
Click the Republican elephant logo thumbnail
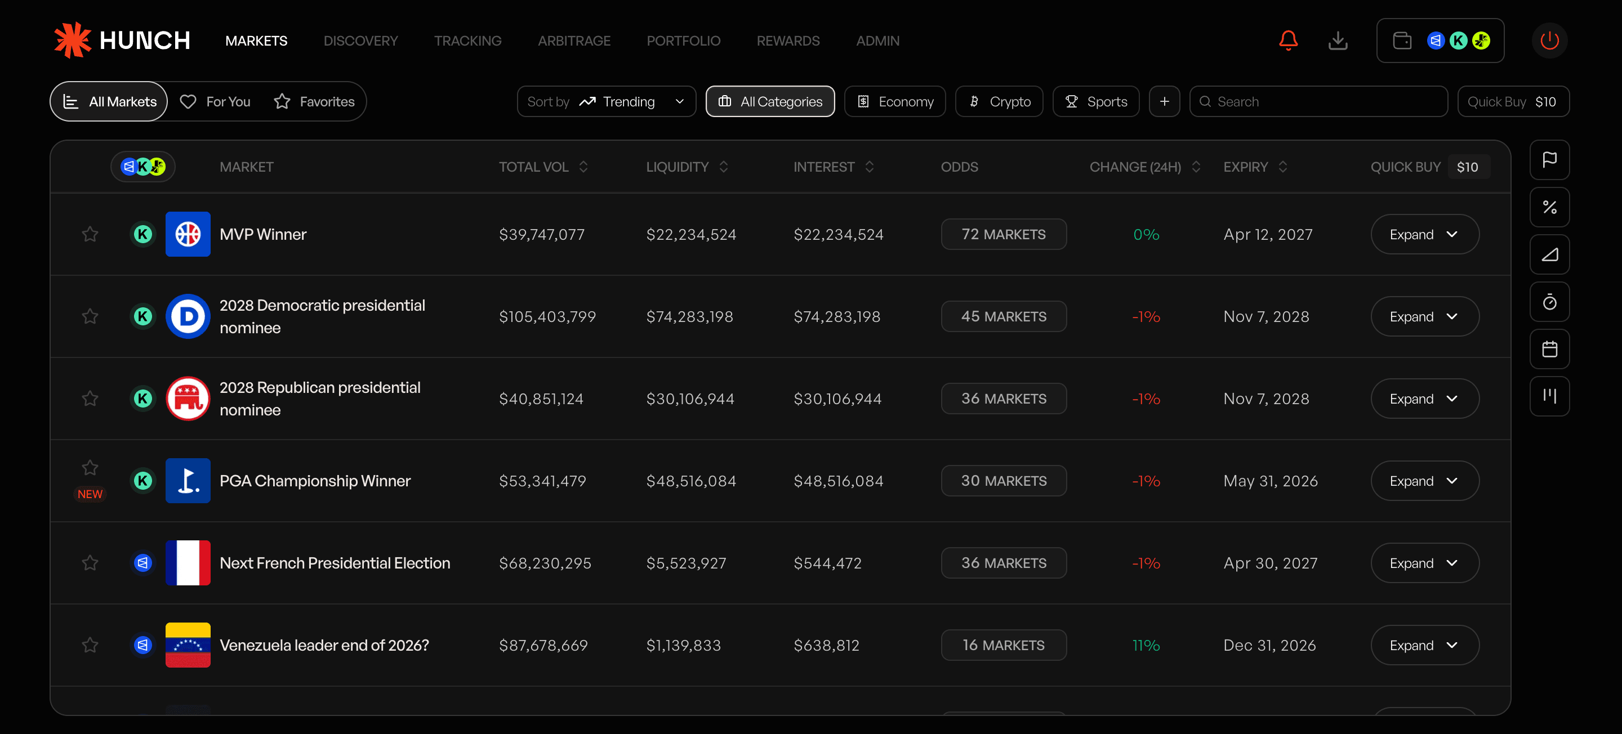click(x=188, y=399)
